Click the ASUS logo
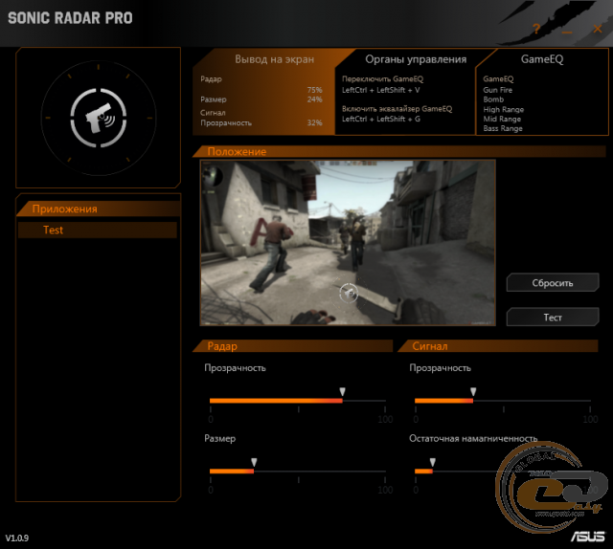This screenshot has width=613, height=549. 587,537
